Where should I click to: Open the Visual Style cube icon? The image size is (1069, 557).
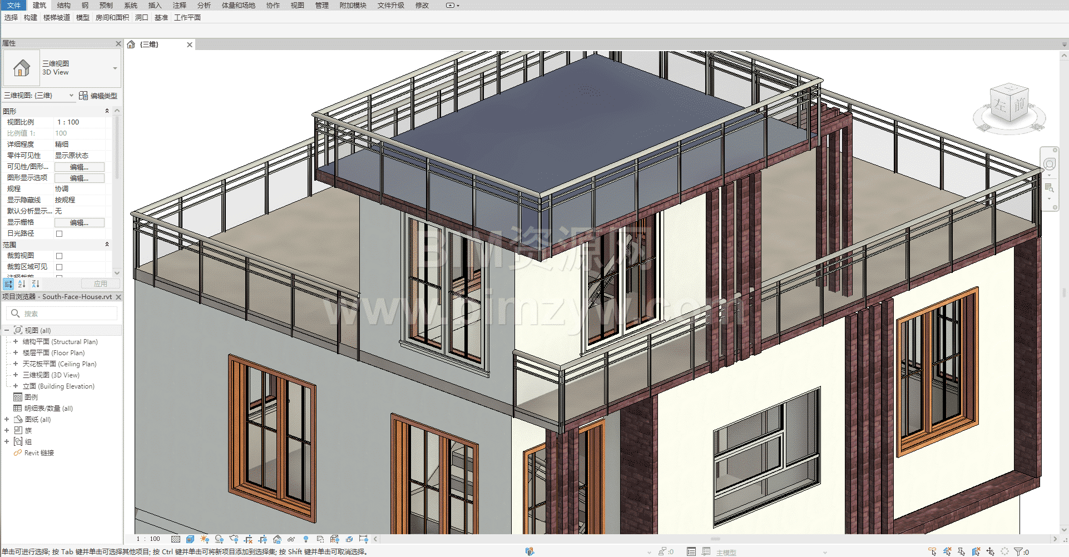[x=190, y=539]
